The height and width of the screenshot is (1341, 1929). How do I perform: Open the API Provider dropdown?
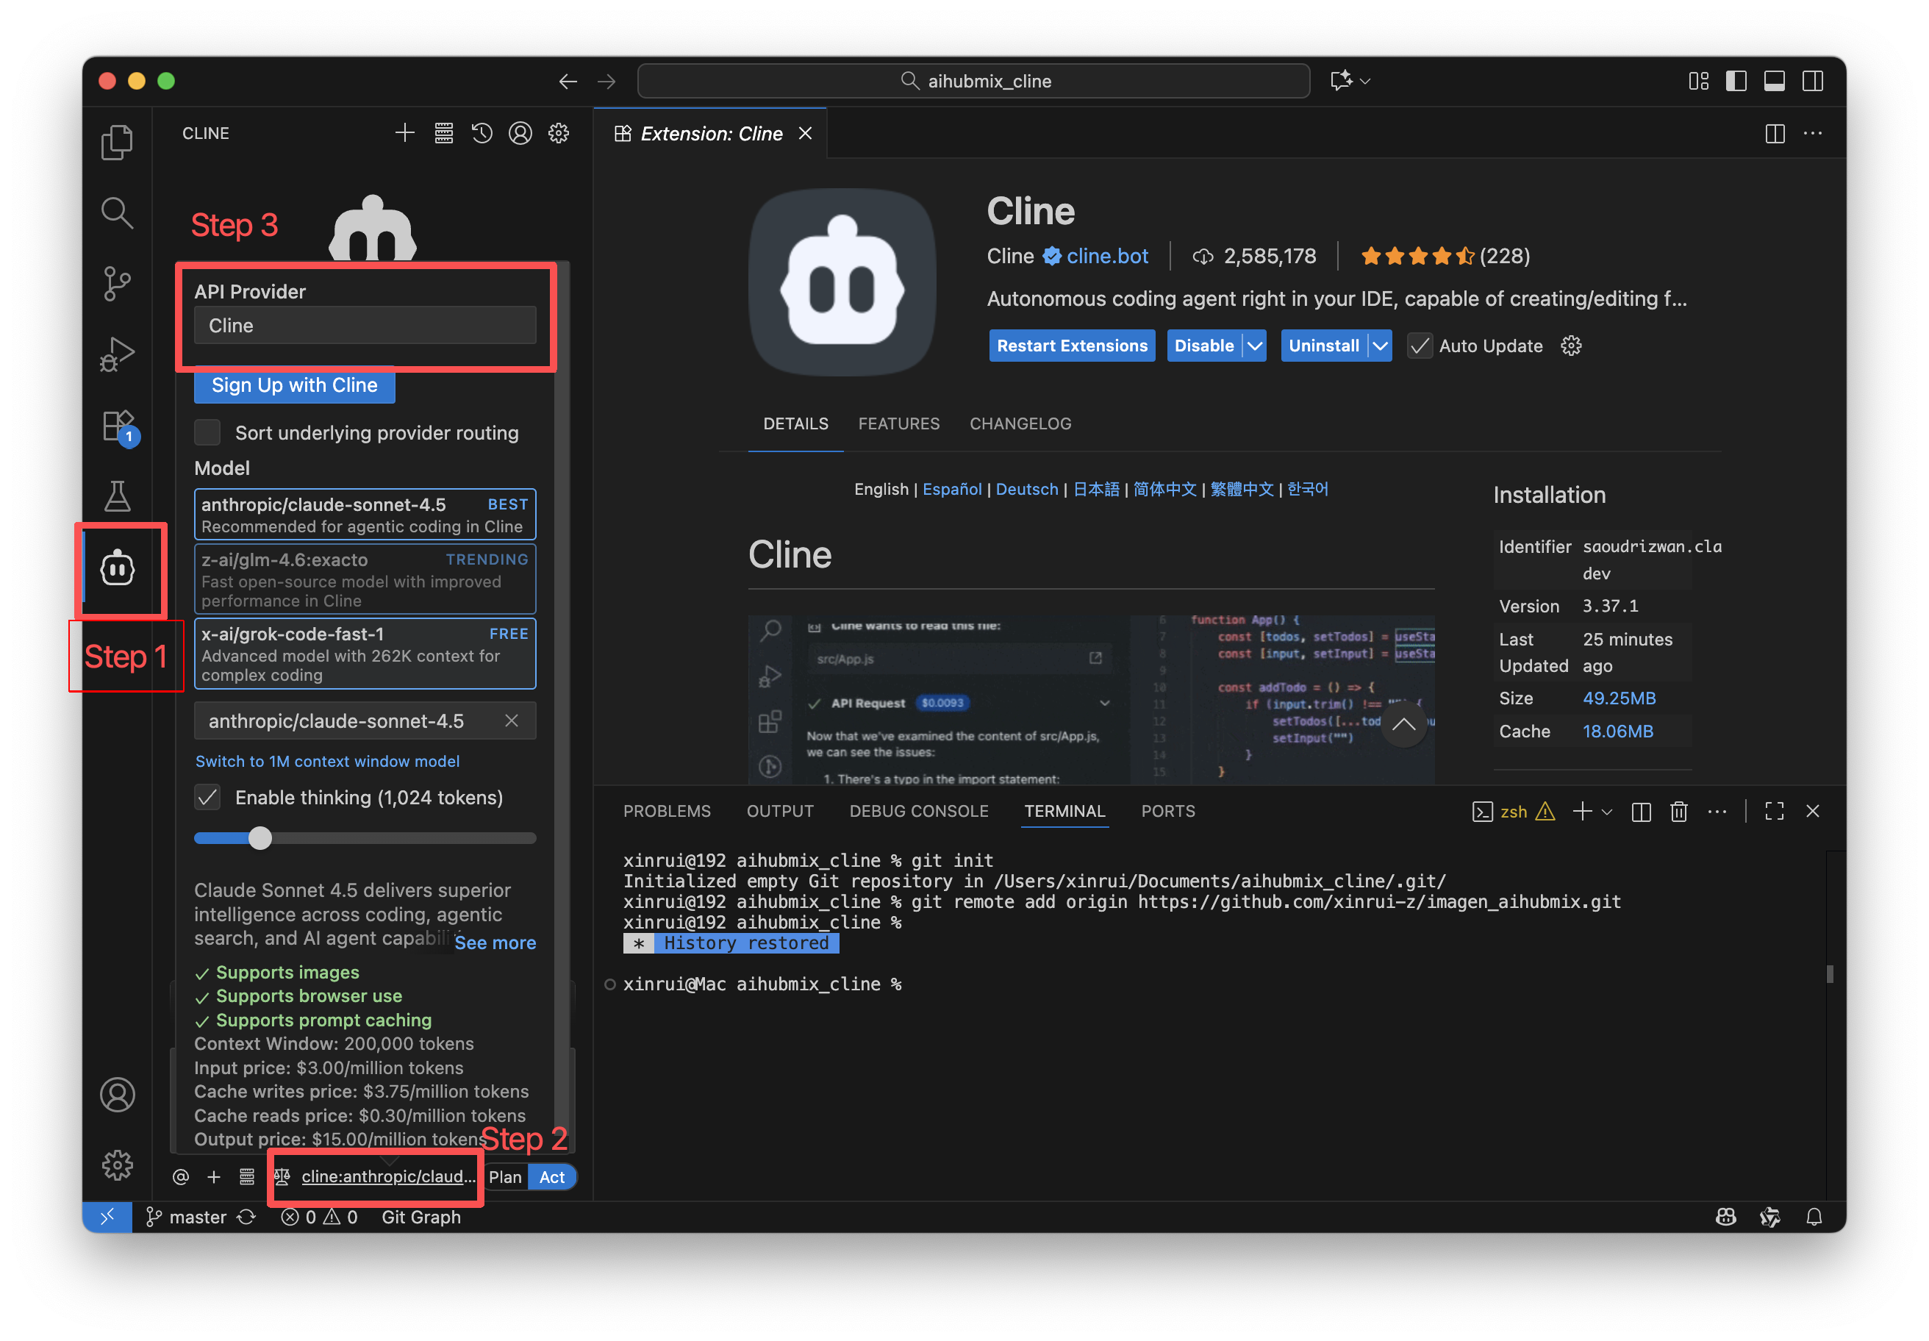pyautogui.click(x=365, y=325)
